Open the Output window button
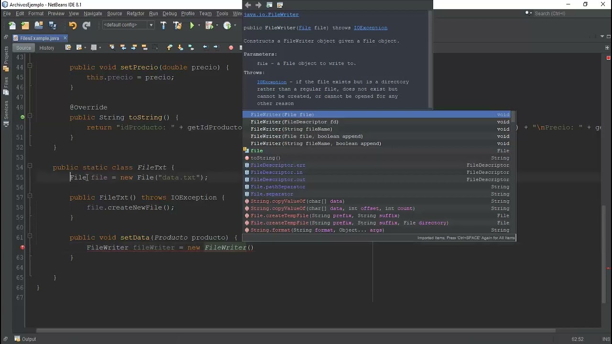 tap(25, 339)
